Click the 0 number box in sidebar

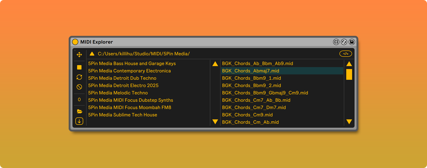79,99
